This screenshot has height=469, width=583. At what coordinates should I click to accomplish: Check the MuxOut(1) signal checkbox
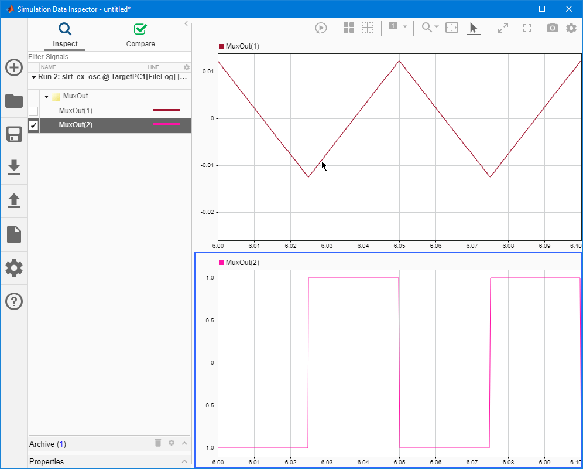tap(33, 111)
